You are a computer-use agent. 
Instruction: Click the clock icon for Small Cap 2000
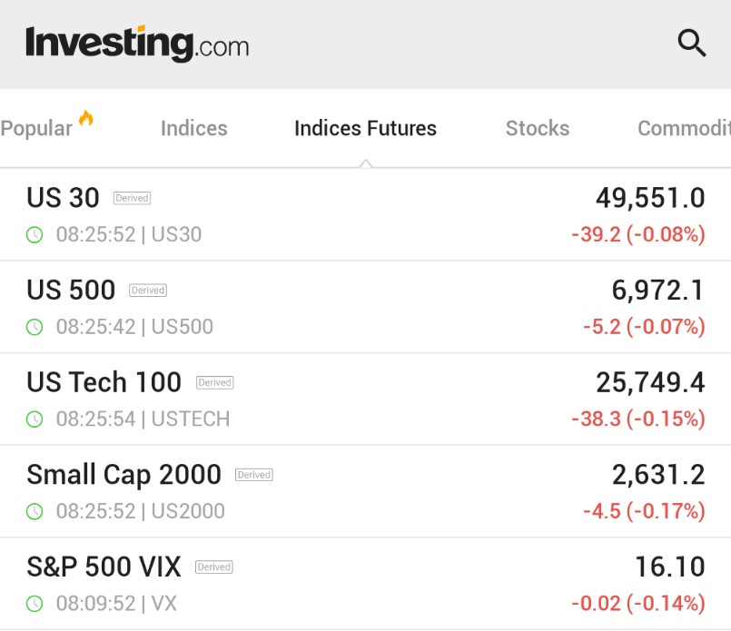[35, 511]
